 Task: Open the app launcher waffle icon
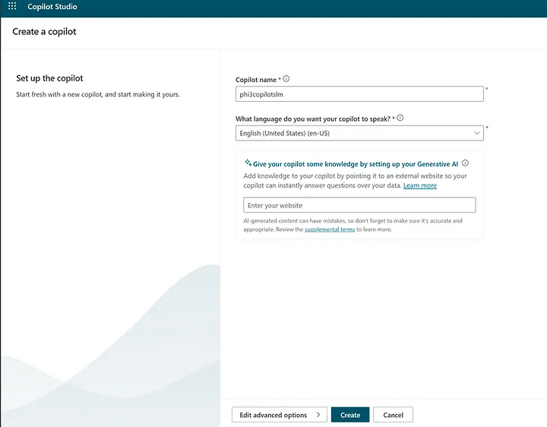[x=12, y=6]
